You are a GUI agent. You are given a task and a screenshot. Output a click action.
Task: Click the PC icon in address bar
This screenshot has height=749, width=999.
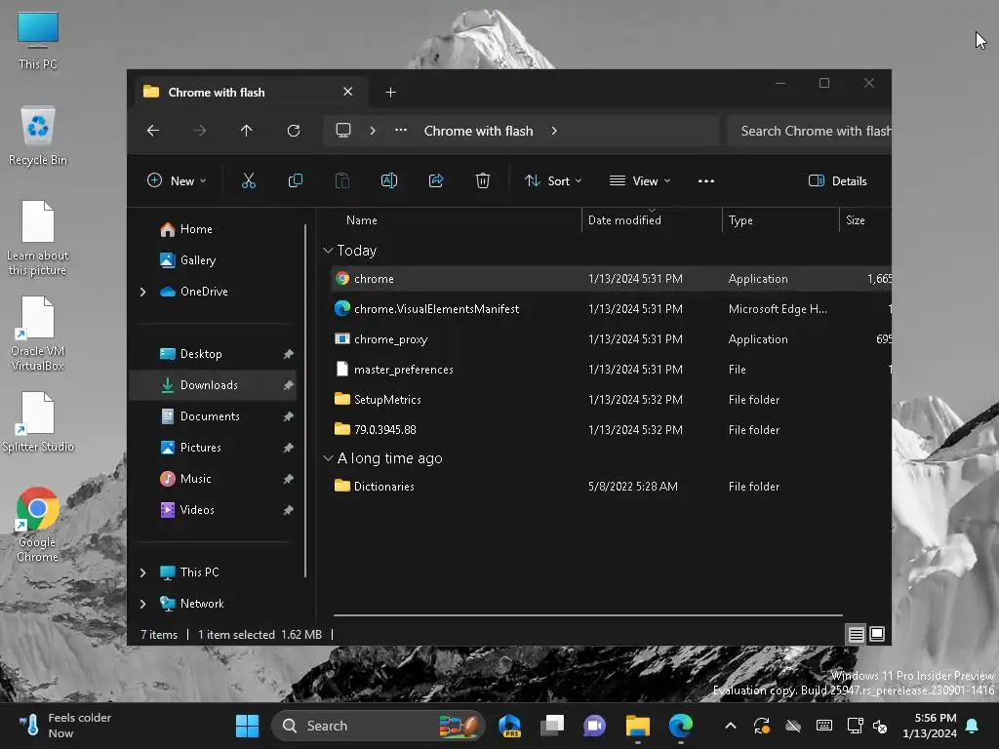(343, 131)
